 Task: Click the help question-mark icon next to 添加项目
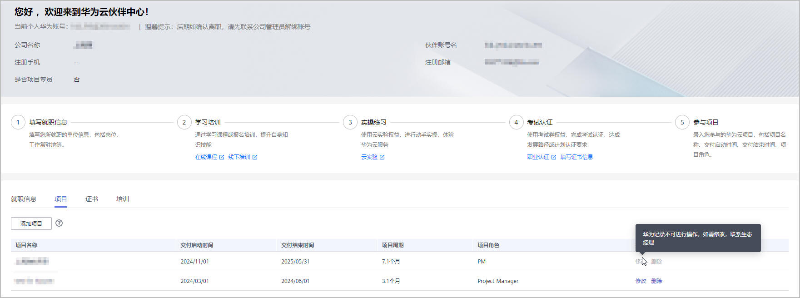coord(59,223)
